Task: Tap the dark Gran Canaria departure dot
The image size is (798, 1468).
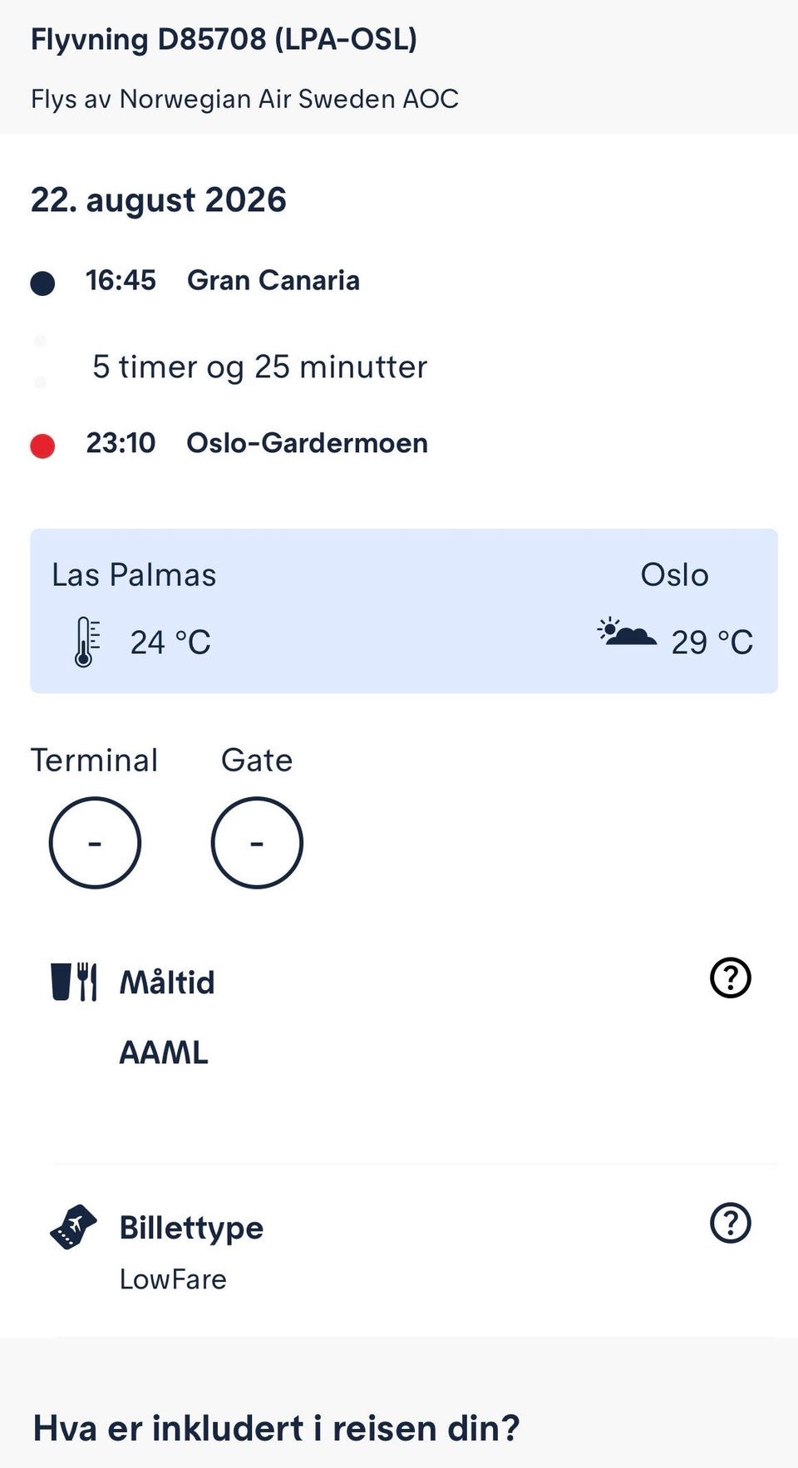Action: (42, 283)
